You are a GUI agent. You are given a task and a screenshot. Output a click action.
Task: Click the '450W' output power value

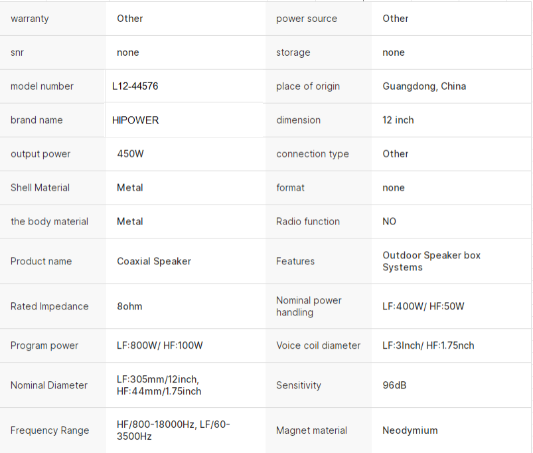130,153
